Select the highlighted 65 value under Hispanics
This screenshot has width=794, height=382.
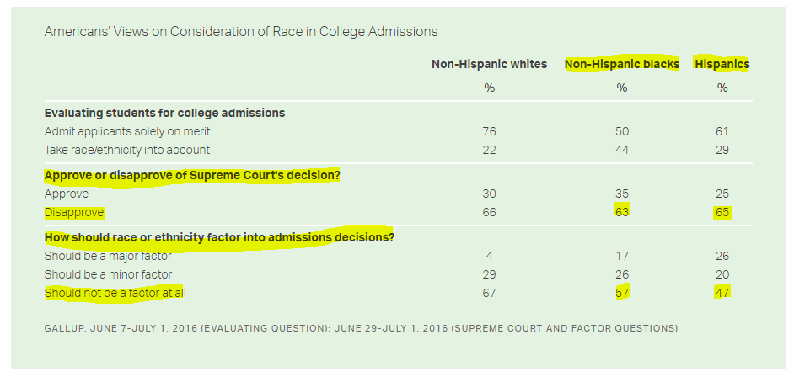(722, 212)
